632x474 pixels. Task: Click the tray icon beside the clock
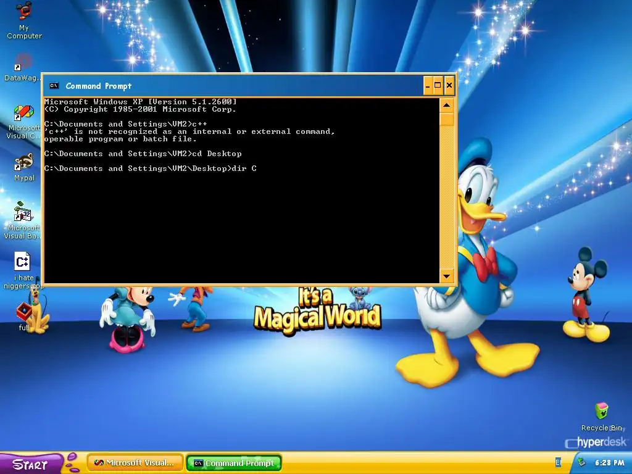pyautogui.click(x=581, y=463)
